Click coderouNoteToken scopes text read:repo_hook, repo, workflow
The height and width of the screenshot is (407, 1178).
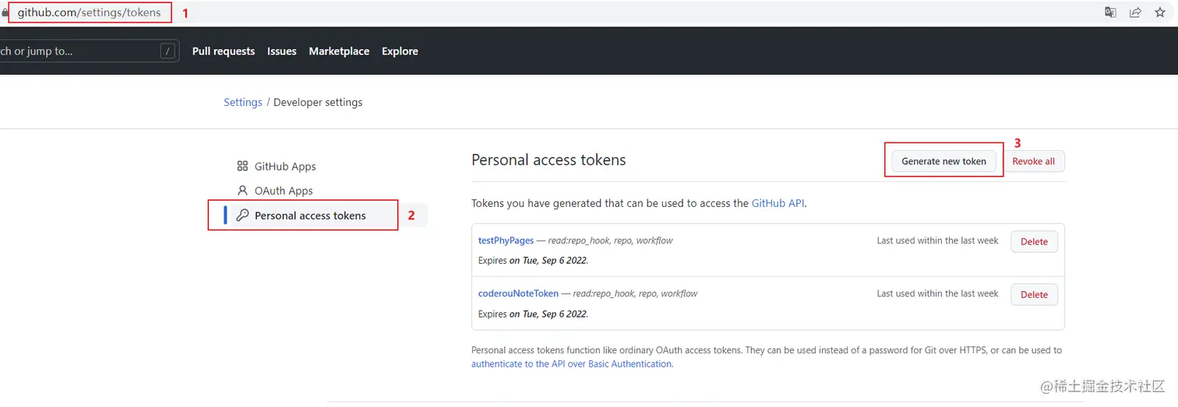pos(635,293)
